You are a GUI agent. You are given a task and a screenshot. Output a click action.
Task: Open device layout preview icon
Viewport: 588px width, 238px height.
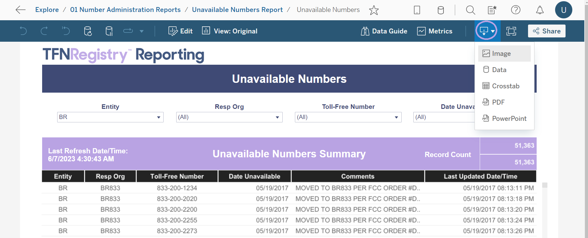417,10
